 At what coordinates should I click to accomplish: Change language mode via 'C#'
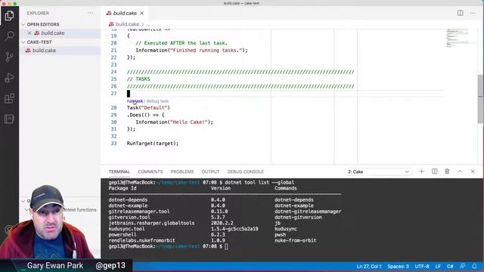pos(450,266)
